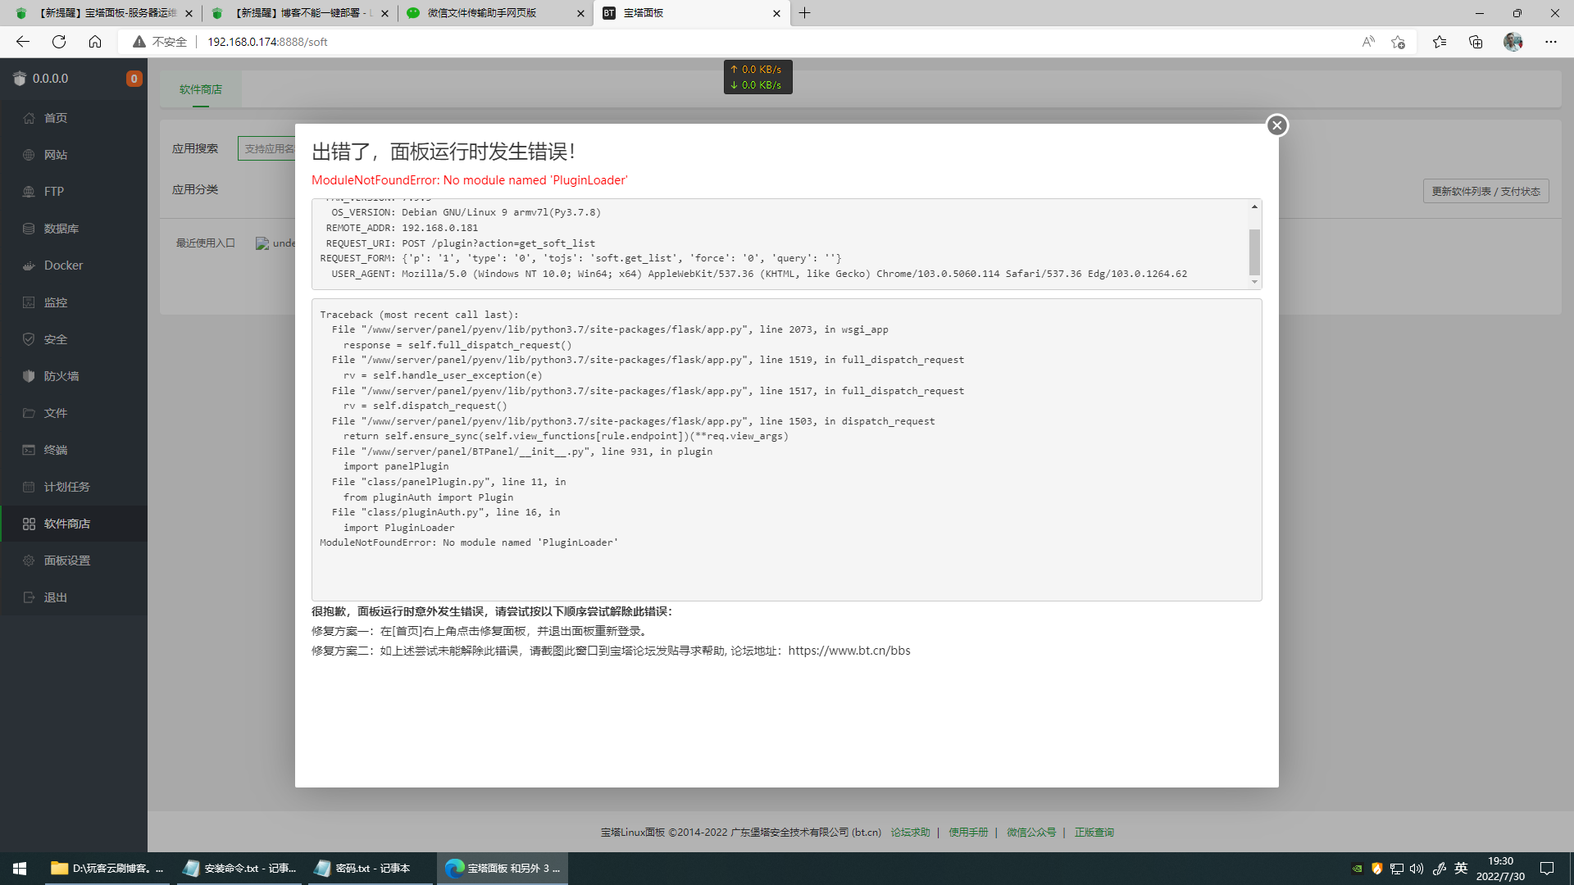Image resolution: width=1574 pixels, height=885 pixels.
Task: Open the notification center icon
Action: (1547, 869)
